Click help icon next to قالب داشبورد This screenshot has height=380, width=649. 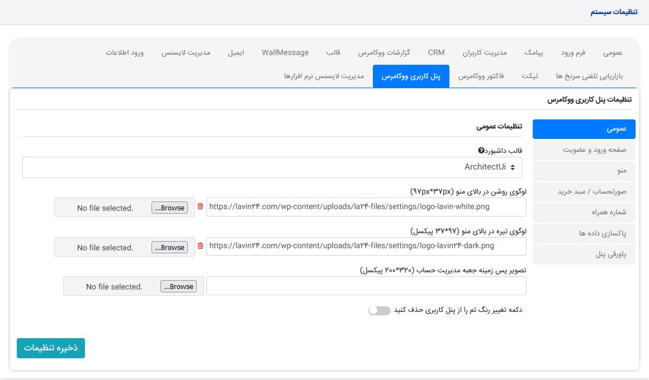point(481,151)
